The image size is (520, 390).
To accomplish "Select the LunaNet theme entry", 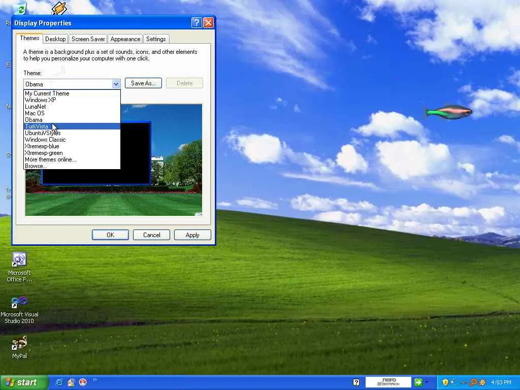I will [x=72, y=107].
